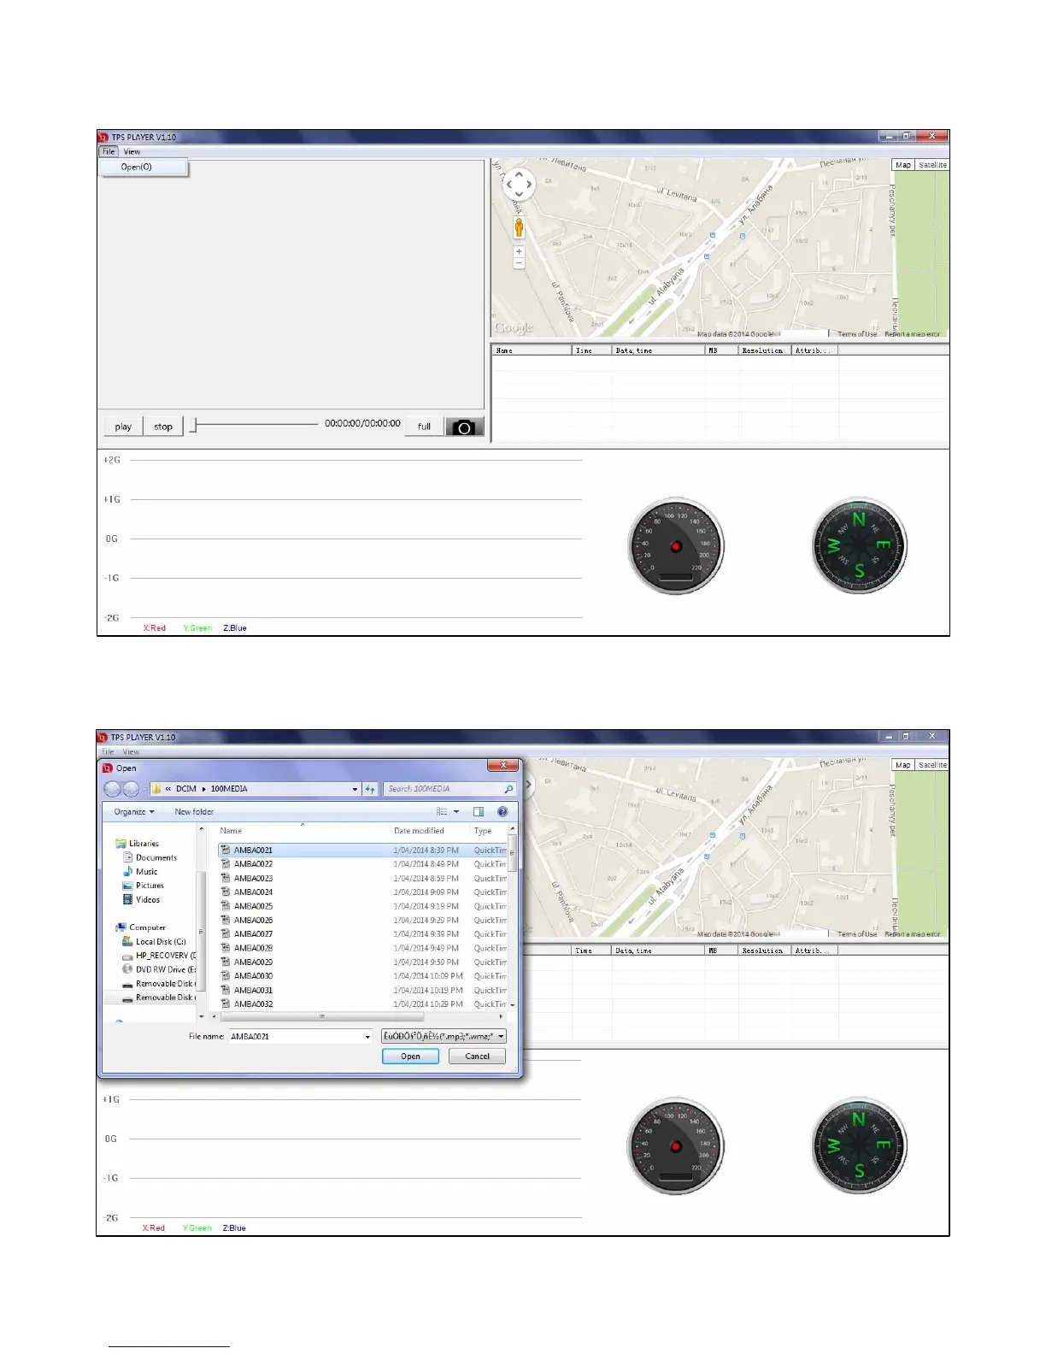Go back in the Open dialog
Image resolution: width=1046 pixels, height=1354 pixels.
coord(112,789)
